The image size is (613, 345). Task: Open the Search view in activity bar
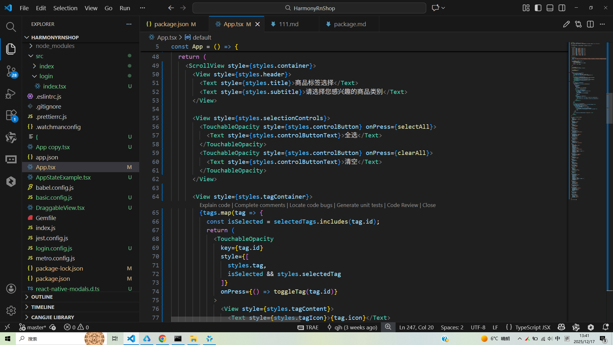click(11, 27)
